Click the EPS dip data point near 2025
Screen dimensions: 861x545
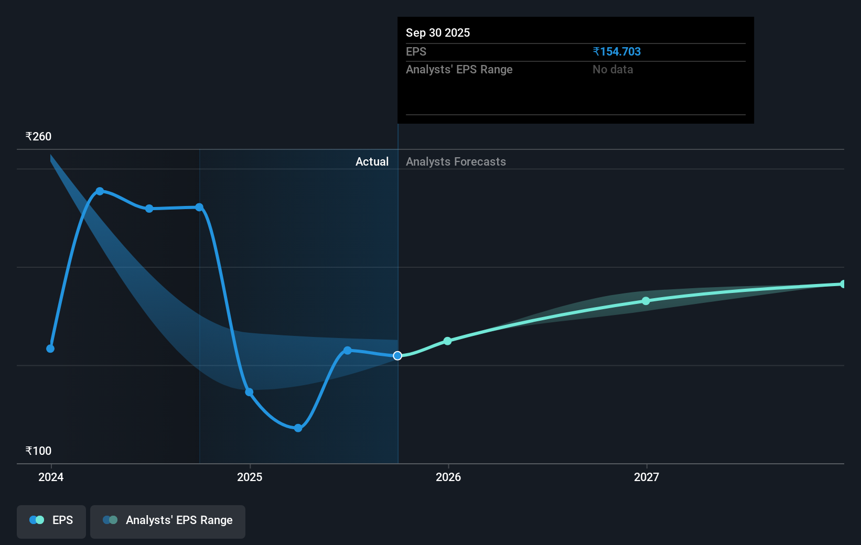click(x=250, y=392)
